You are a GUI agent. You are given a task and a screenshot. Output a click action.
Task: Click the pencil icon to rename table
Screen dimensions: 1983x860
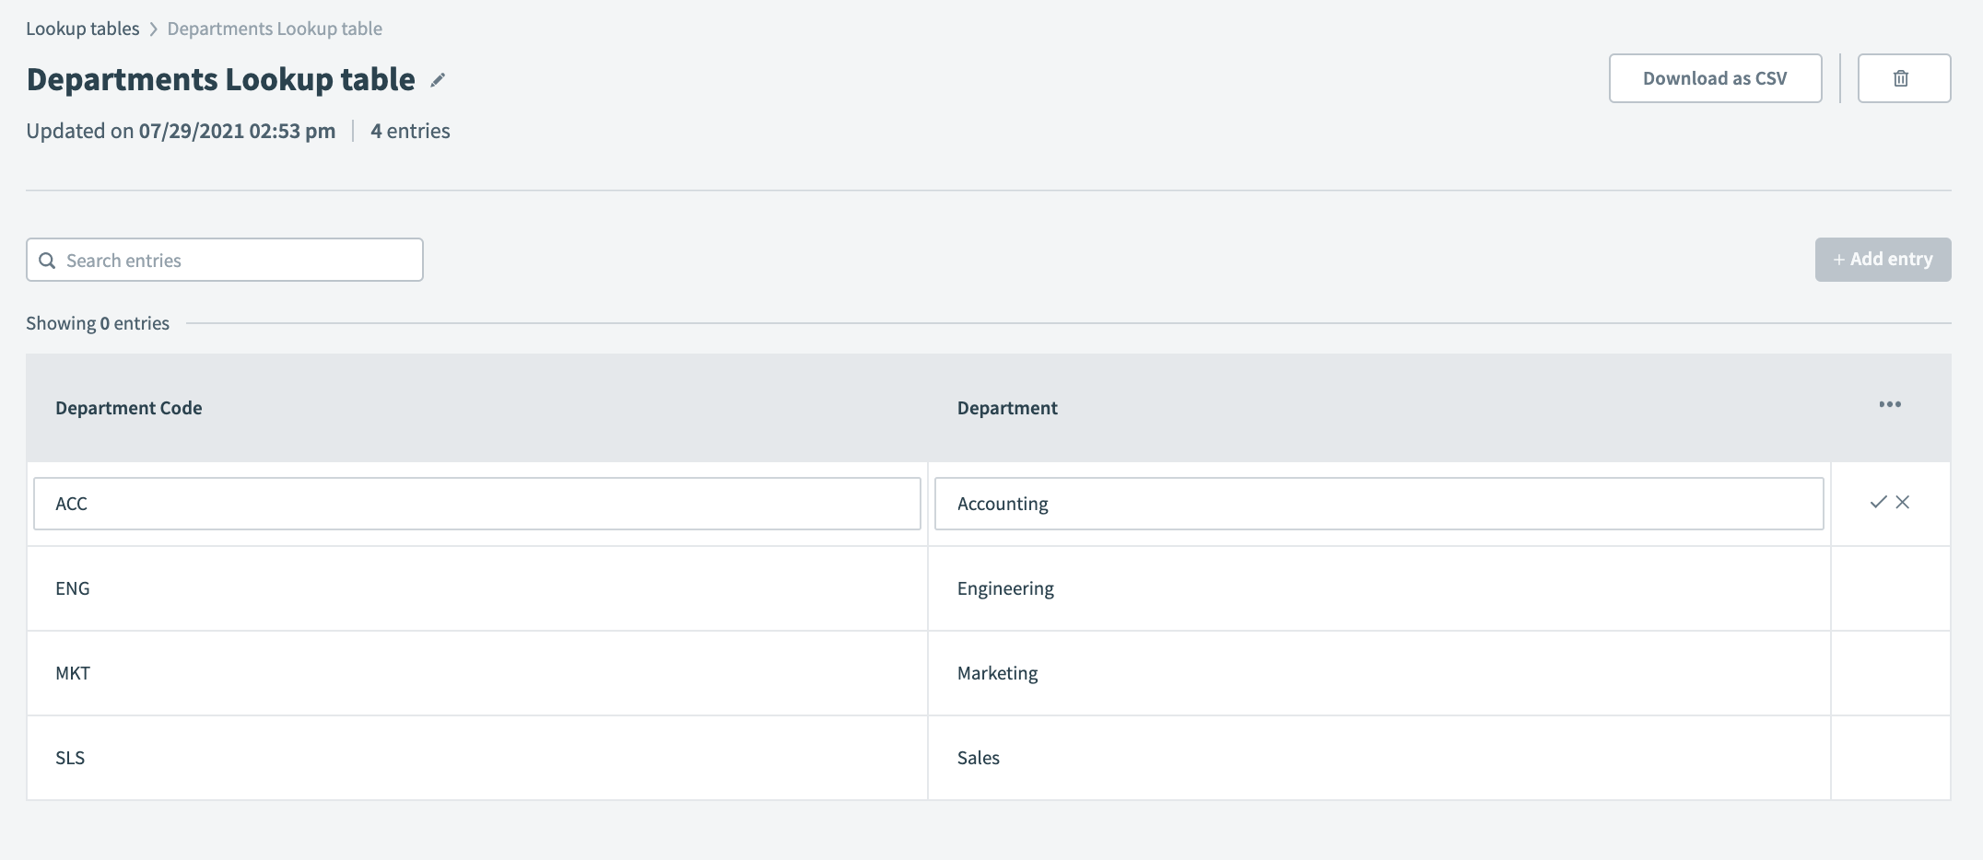point(438,80)
